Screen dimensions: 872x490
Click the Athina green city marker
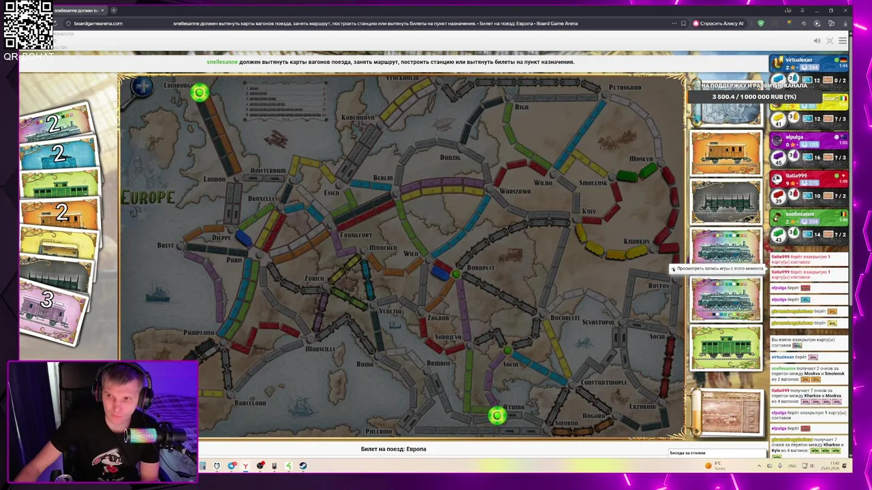(497, 415)
